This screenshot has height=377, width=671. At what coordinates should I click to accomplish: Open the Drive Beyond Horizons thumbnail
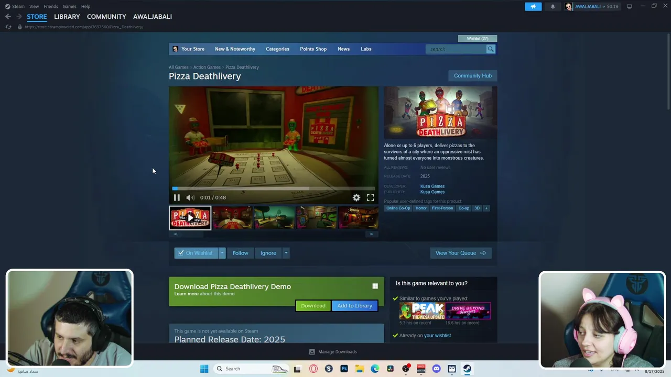(468, 311)
